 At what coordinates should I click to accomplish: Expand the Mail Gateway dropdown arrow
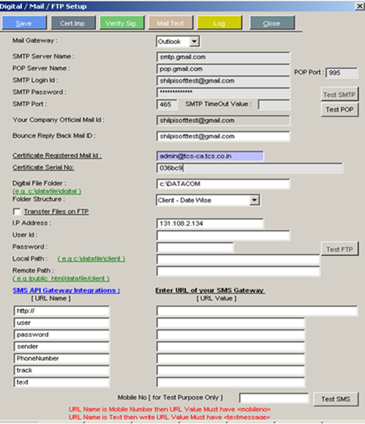pos(194,42)
